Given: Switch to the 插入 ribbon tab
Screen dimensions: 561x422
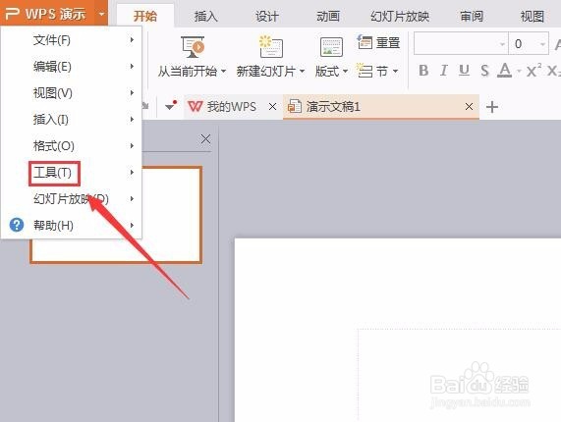Looking at the screenshot, I should coord(206,16).
